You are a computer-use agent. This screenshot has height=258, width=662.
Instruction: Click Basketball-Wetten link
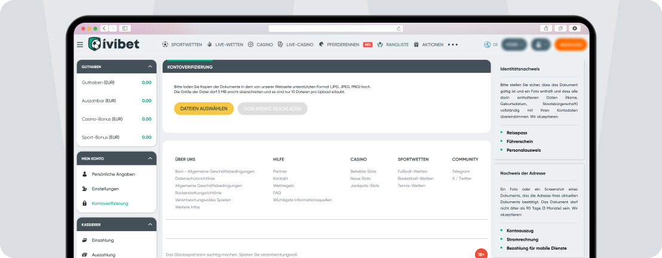tap(415, 179)
